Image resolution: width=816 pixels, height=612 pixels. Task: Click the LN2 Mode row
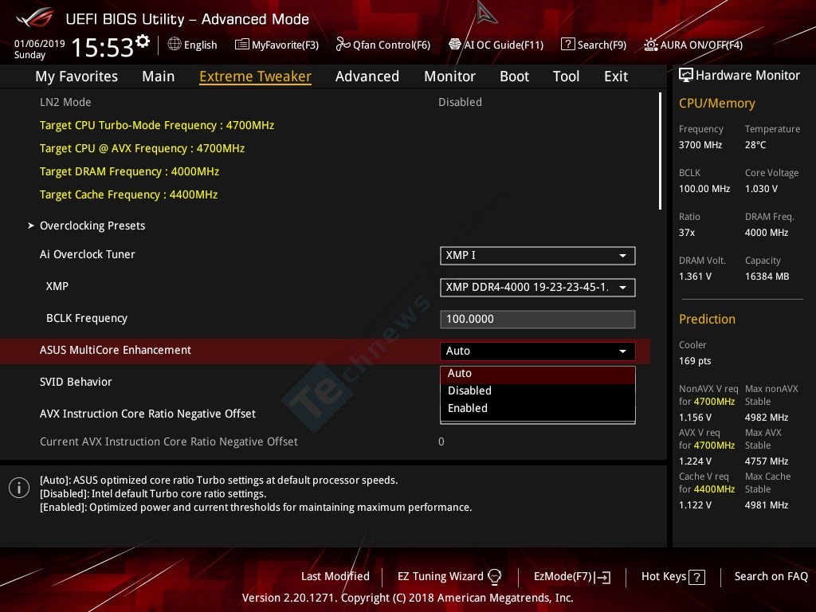pos(325,102)
